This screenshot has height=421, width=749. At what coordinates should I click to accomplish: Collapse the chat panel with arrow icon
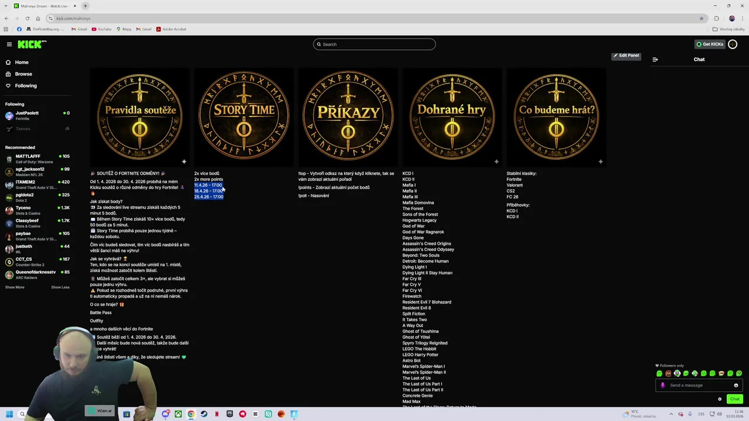[655, 60]
